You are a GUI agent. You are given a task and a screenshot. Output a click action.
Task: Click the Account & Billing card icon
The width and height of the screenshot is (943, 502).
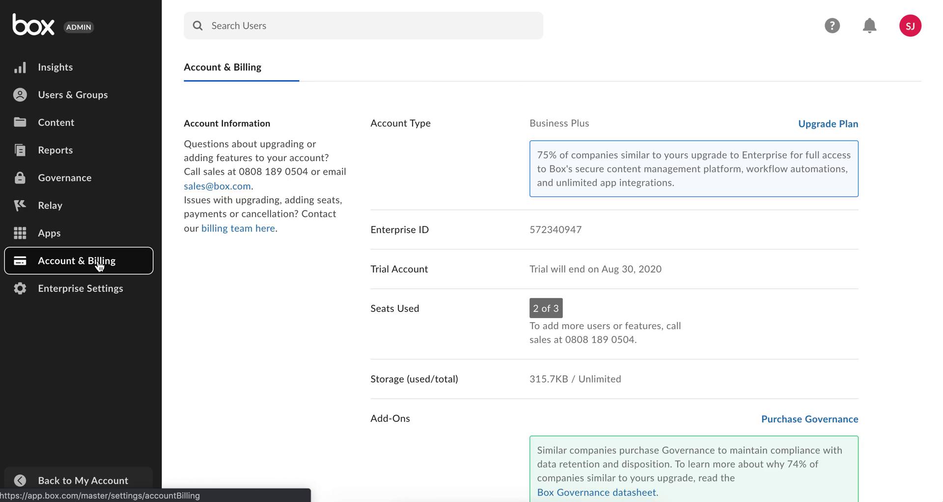click(x=20, y=261)
